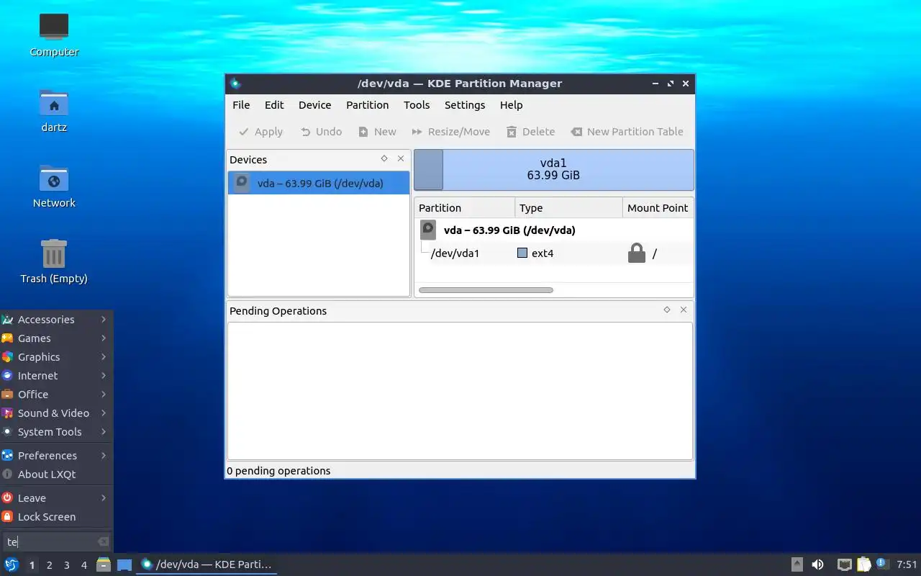Open the Help menu
Screen dimensions: 921x576
pos(511,105)
